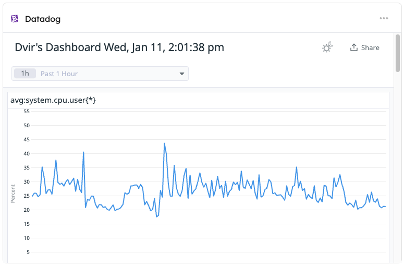Click the Datadog logo icon
404x266 pixels.
tap(15, 19)
